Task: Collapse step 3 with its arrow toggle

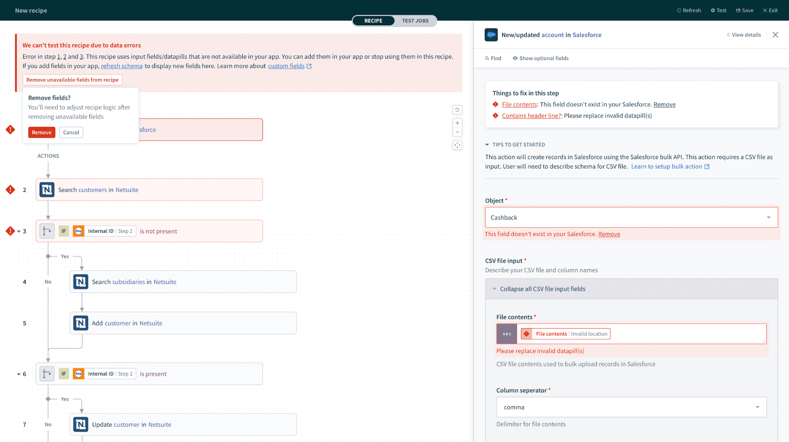Action: tap(19, 232)
